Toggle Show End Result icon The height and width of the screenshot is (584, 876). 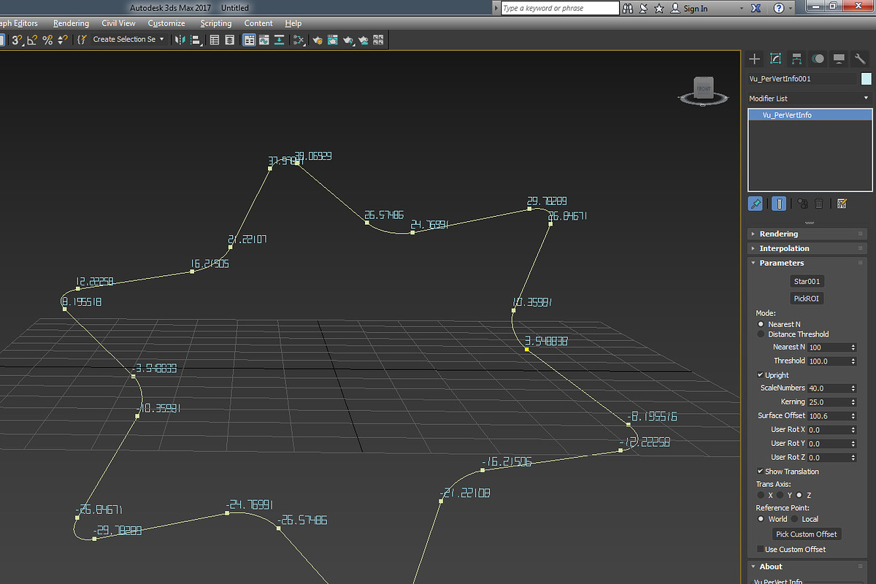point(780,204)
